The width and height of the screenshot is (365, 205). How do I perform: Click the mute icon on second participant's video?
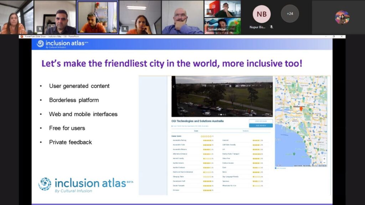[40, 29]
